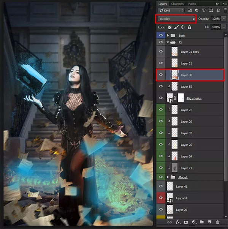Create a new layer icon

pyautogui.click(x=210, y=222)
